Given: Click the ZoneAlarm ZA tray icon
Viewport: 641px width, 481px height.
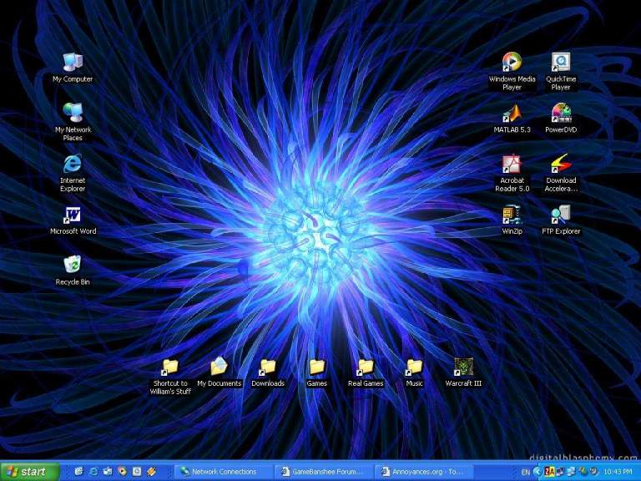Looking at the screenshot, I should [549, 472].
